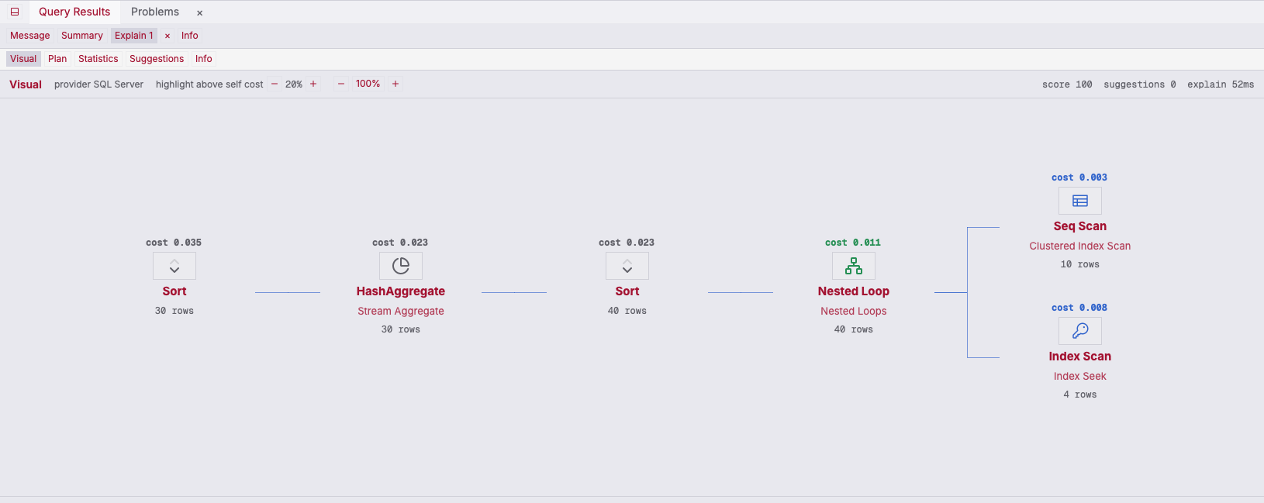The image size is (1264, 503).
Task: Click the cost 0.003 above Seq Scan
Action: click(1079, 177)
